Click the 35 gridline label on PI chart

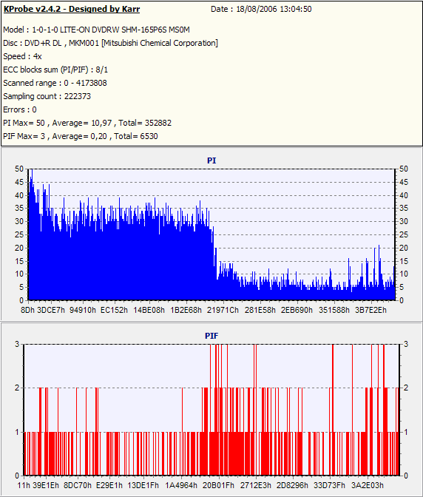click(x=19, y=209)
